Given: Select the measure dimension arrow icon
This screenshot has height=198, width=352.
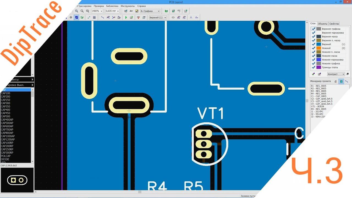Looking at the screenshot, I should (89, 17).
